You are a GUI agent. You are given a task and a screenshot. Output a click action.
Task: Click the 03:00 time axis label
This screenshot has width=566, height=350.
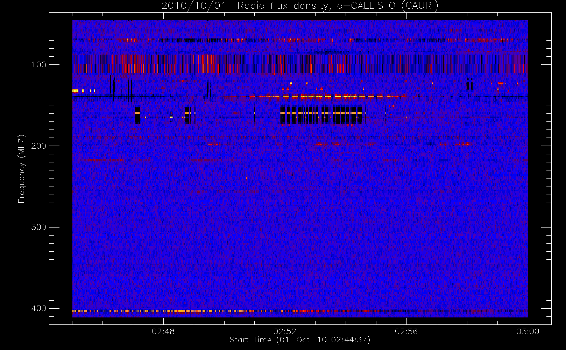[x=528, y=331]
